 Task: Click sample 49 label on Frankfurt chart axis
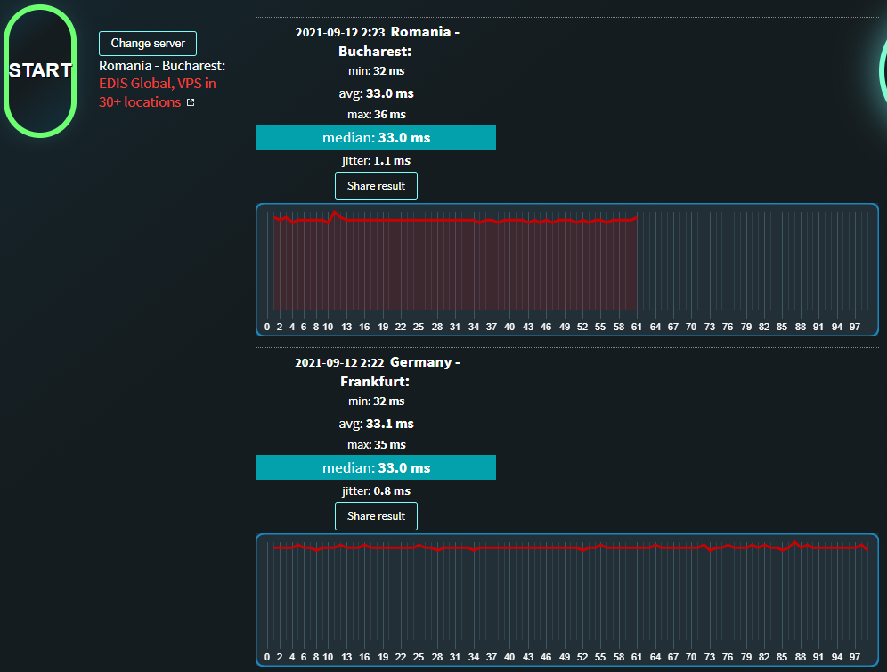[565, 657]
